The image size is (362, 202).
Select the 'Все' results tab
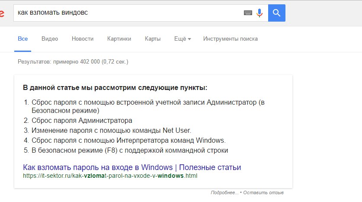(x=22, y=39)
